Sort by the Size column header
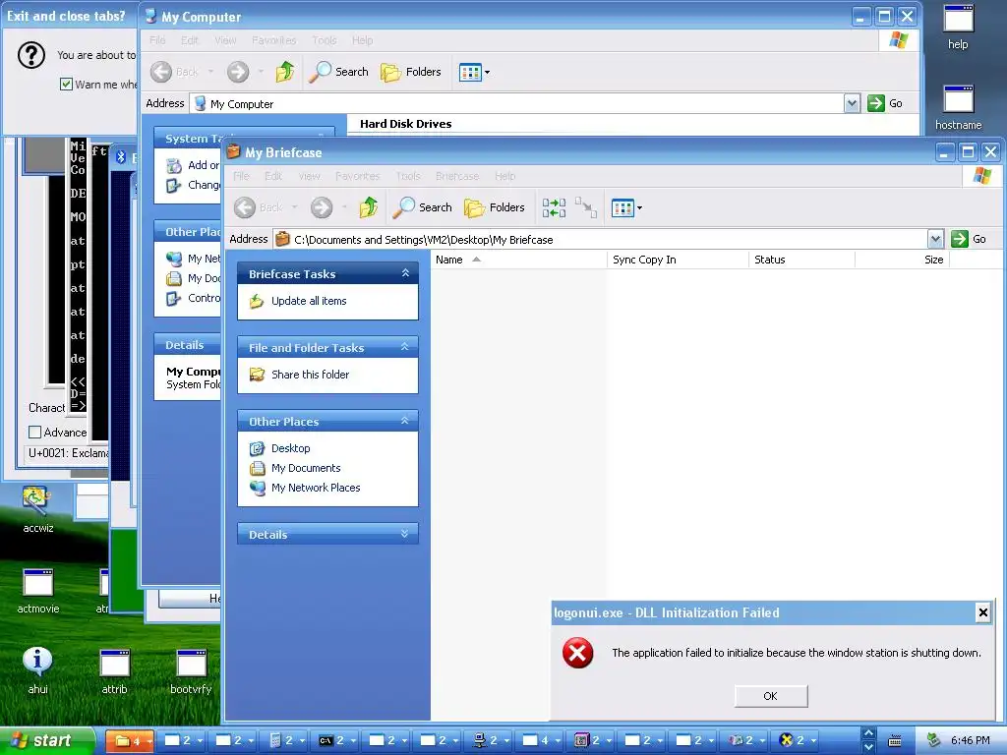The height and width of the screenshot is (755, 1007). [x=903, y=260]
